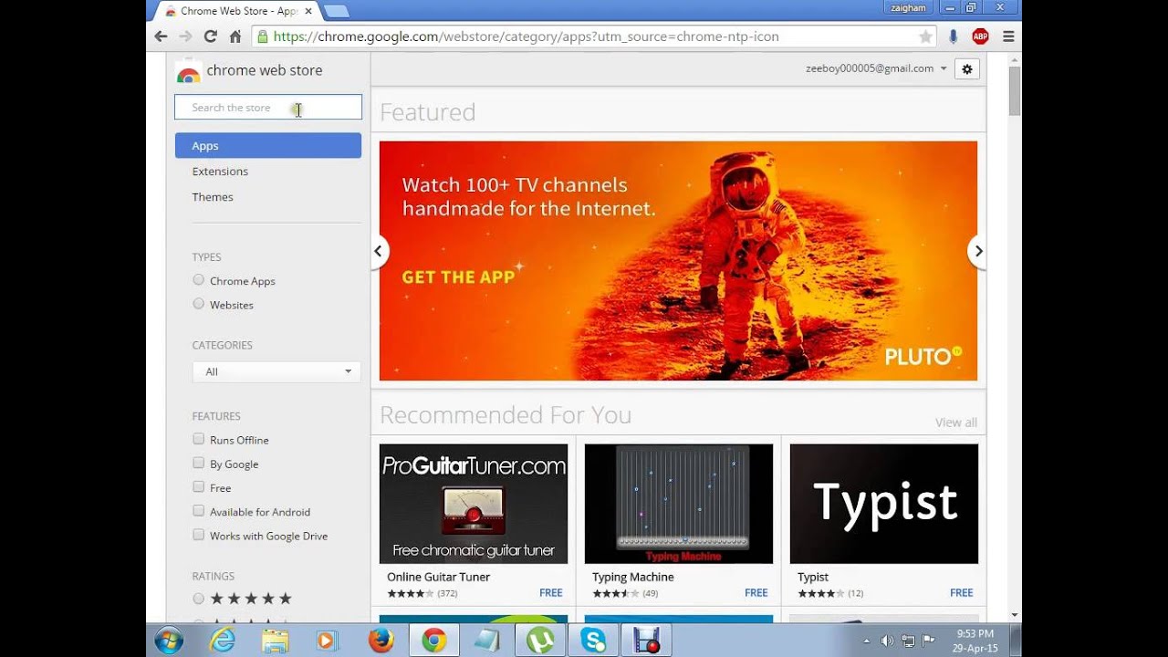Check Works with Google Drive
The image size is (1168, 657).
pos(198,535)
